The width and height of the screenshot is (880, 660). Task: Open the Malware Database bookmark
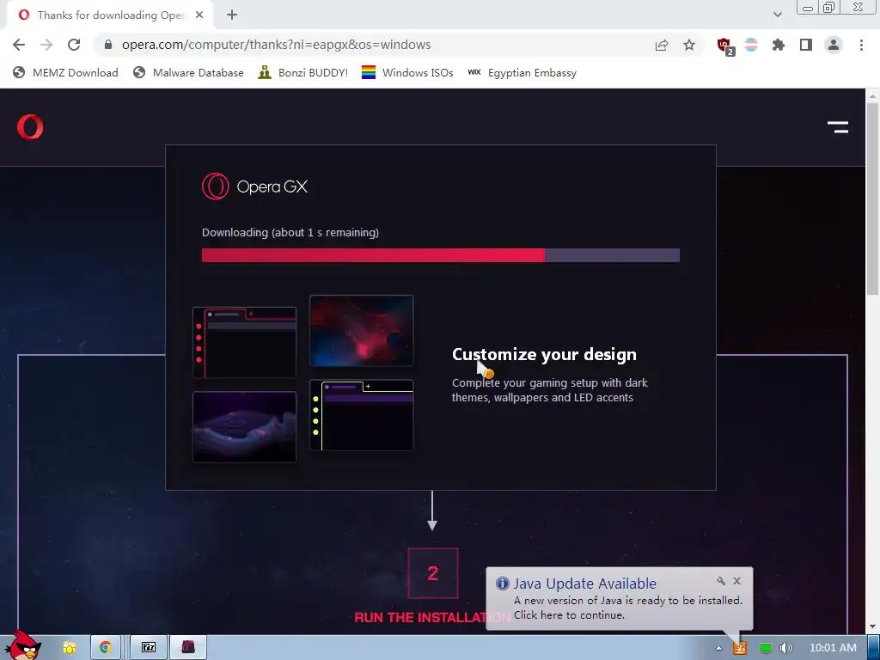pos(188,72)
